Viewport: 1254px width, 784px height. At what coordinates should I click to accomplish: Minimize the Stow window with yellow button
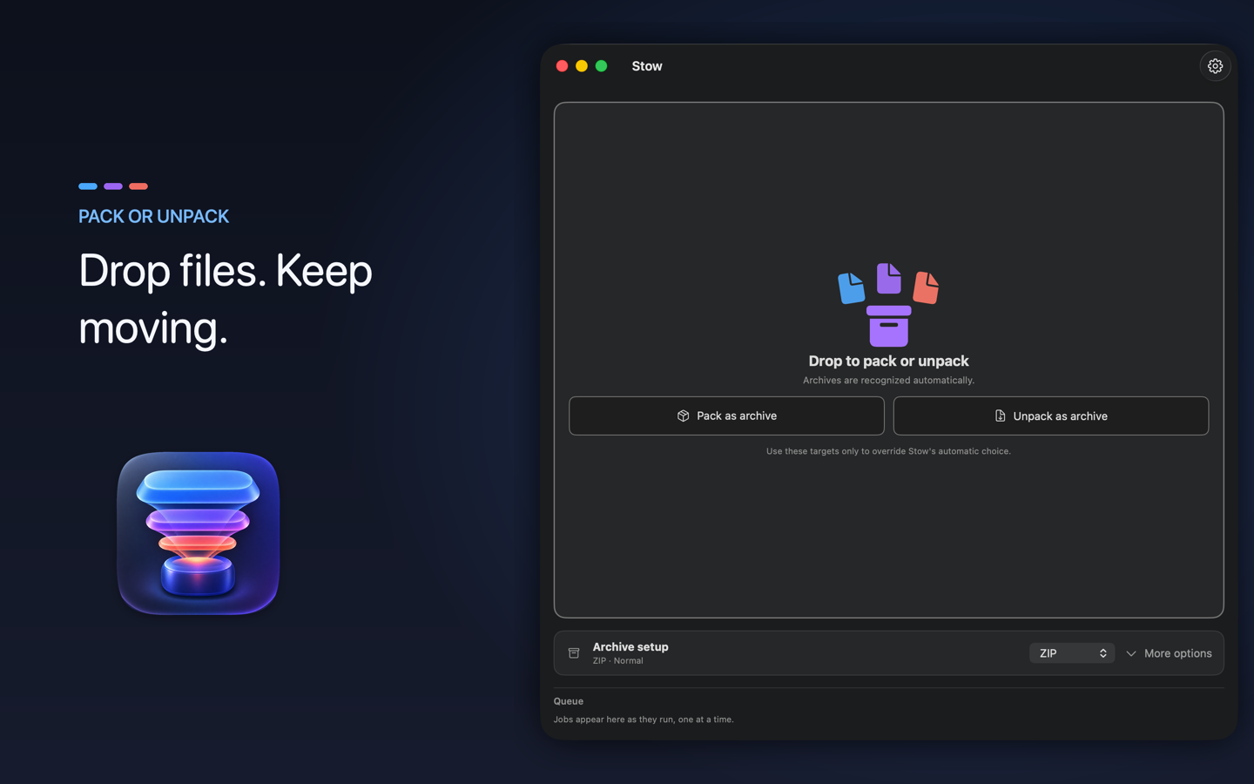pyautogui.click(x=582, y=66)
